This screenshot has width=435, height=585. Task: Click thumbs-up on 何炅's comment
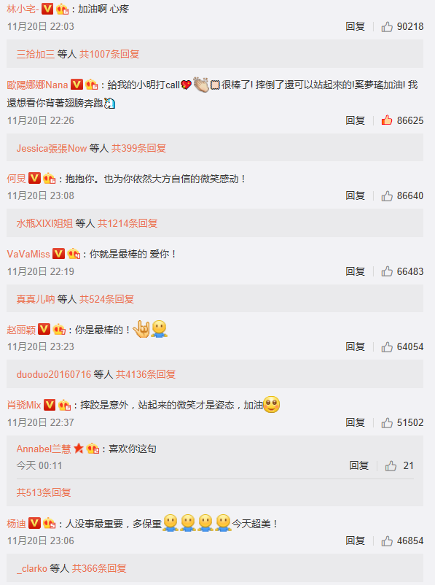pyautogui.click(x=387, y=195)
